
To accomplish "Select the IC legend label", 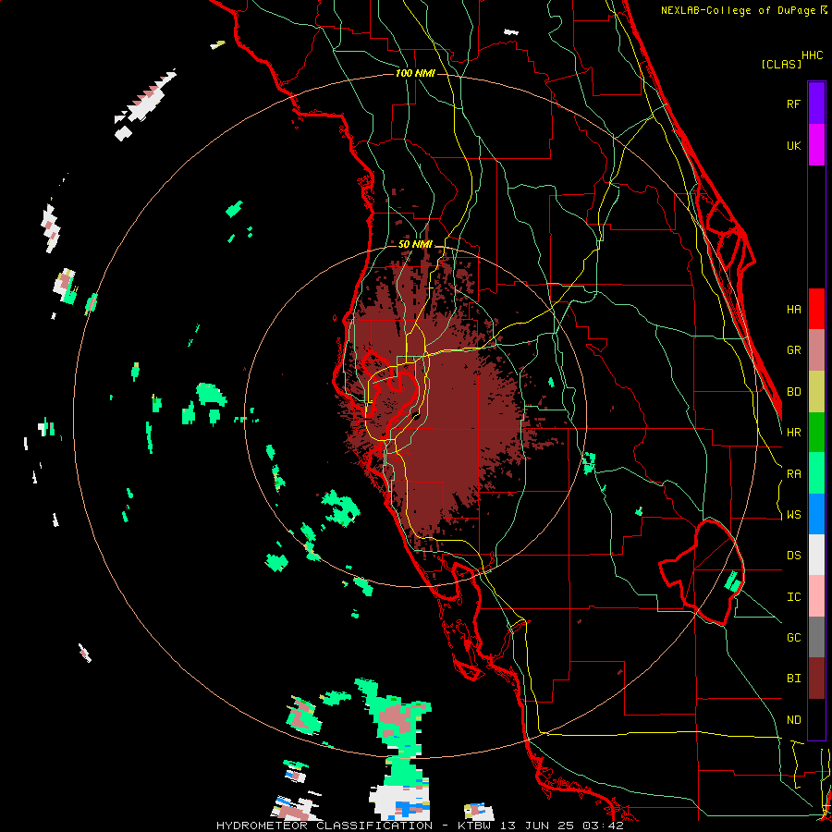I will click(x=793, y=597).
